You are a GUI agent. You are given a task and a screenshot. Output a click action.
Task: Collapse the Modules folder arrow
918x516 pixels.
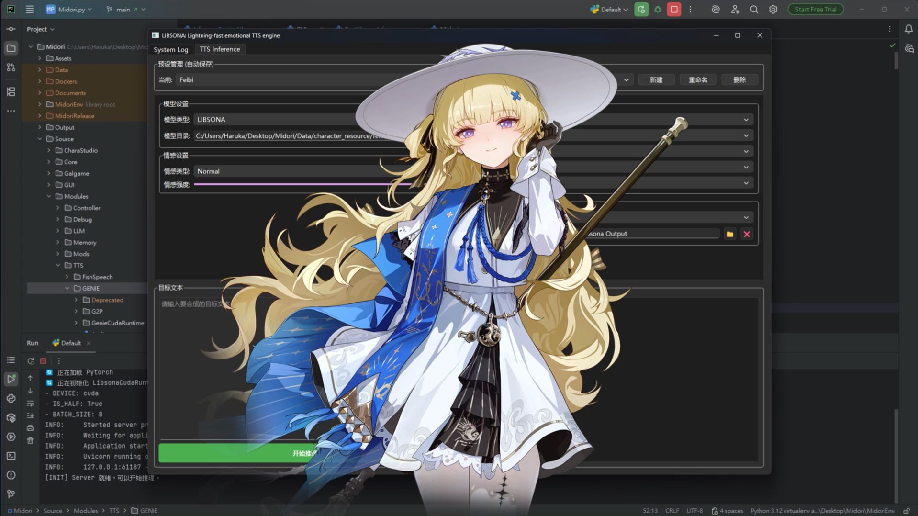pyautogui.click(x=49, y=196)
